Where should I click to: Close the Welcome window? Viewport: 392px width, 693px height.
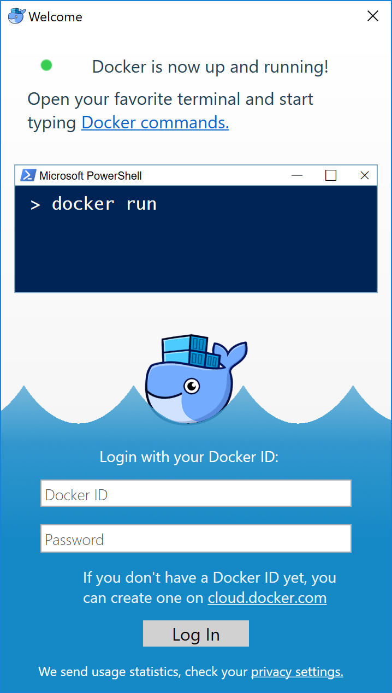tap(373, 16)
